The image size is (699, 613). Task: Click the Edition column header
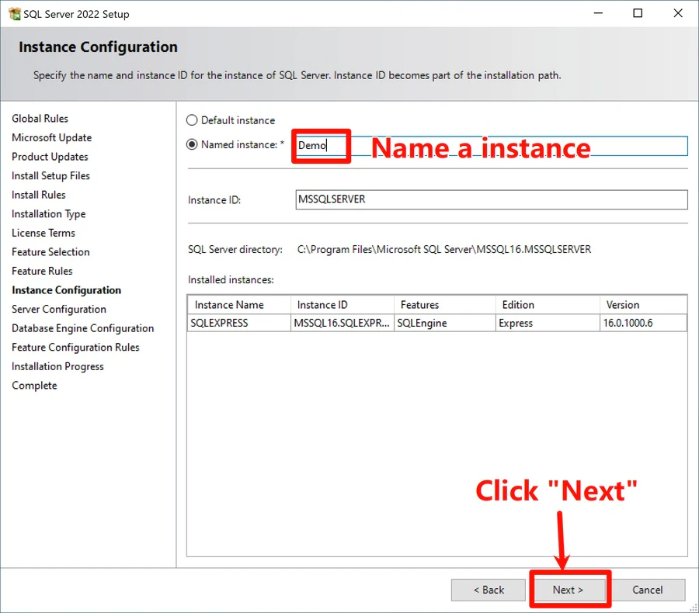pyautogui.click(x=548, y=305)
